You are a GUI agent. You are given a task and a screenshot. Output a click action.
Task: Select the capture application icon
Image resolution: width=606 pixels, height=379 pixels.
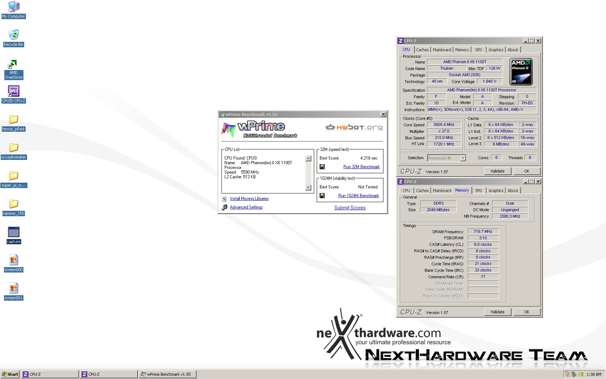click(13, 236)
